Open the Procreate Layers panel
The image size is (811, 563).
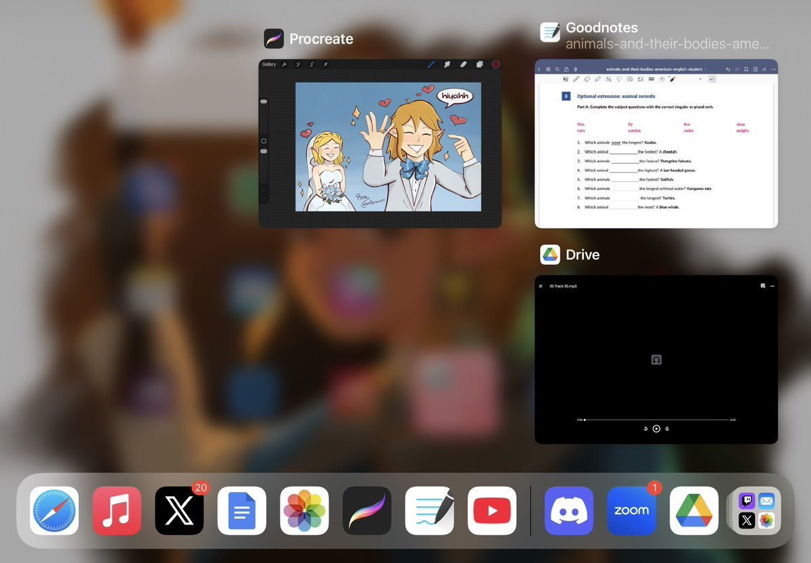[x=479, y=64]
